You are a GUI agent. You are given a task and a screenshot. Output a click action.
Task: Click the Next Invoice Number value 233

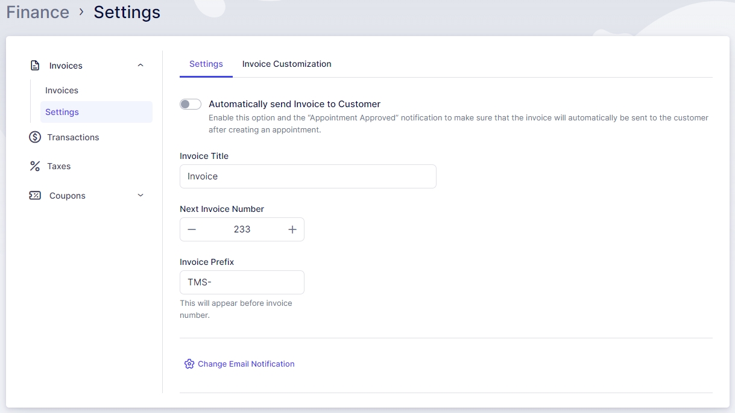242,229
